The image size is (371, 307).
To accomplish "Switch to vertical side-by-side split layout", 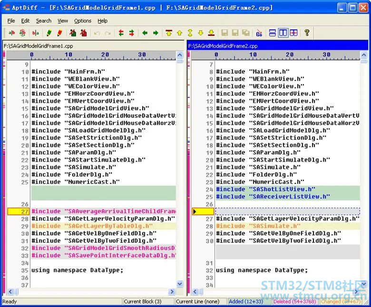I will click(283, 33).
